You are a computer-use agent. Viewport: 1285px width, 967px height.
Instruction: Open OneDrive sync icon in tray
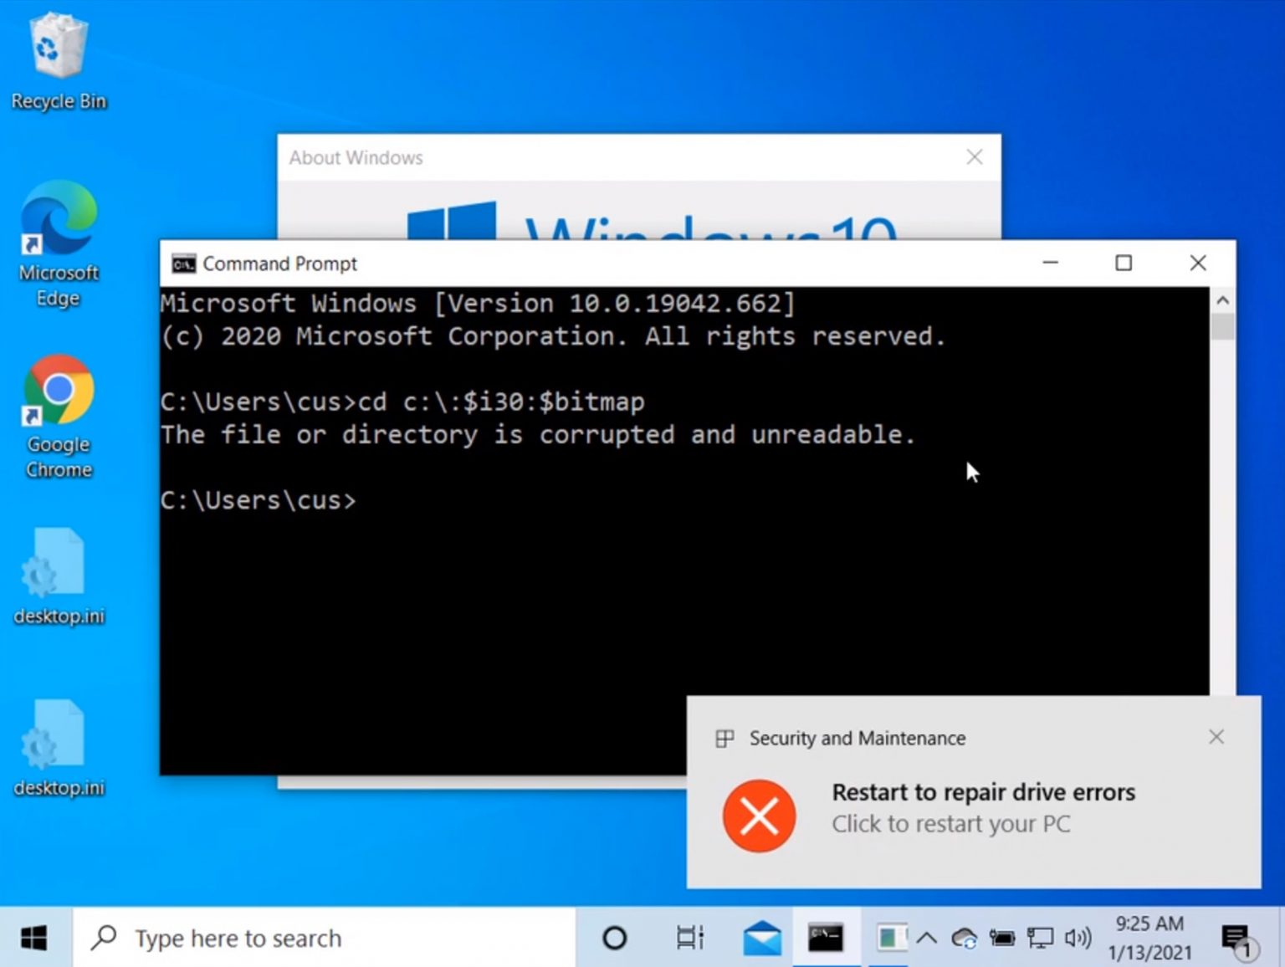964,938
